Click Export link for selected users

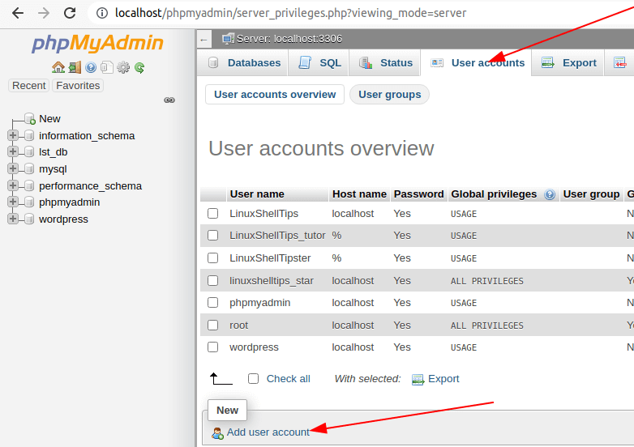pos(443,379)
